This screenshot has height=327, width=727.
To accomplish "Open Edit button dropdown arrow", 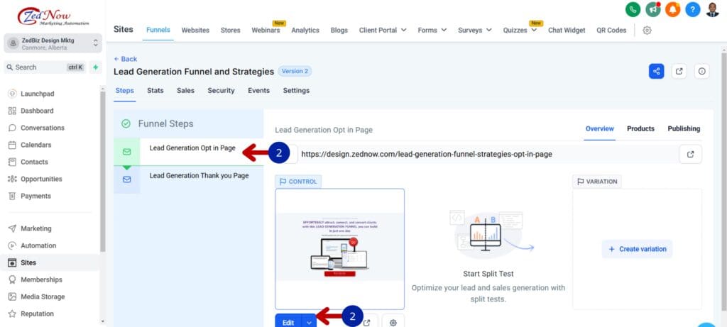I will (310, 323).
